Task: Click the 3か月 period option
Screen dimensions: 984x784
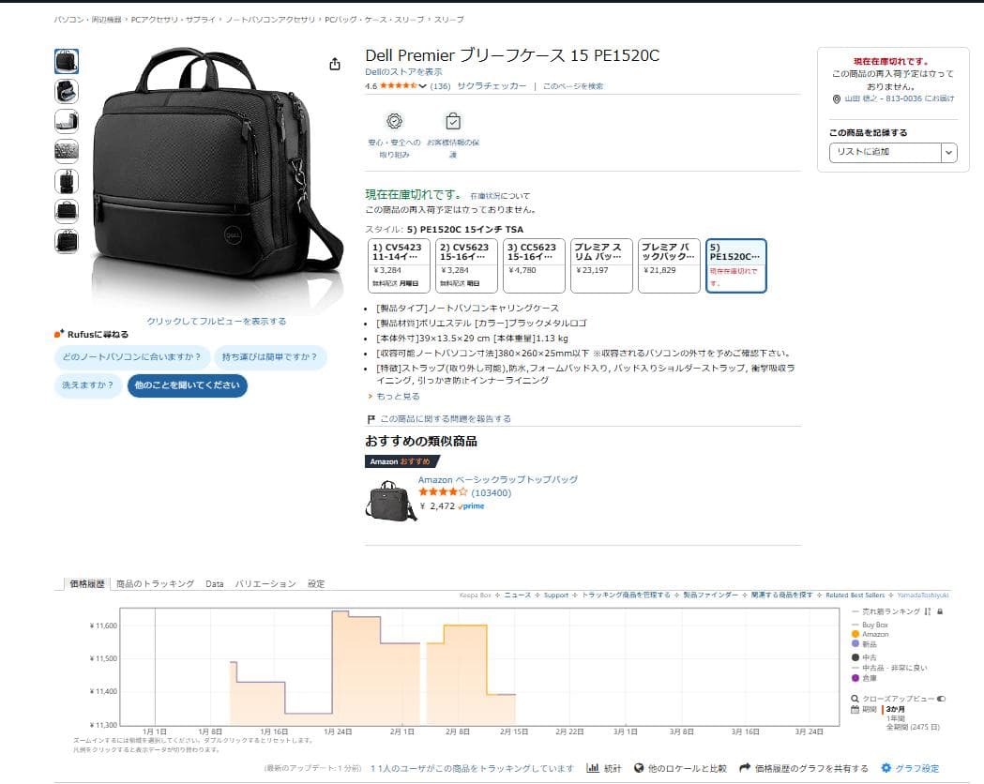Action: (x=896, y=709)
